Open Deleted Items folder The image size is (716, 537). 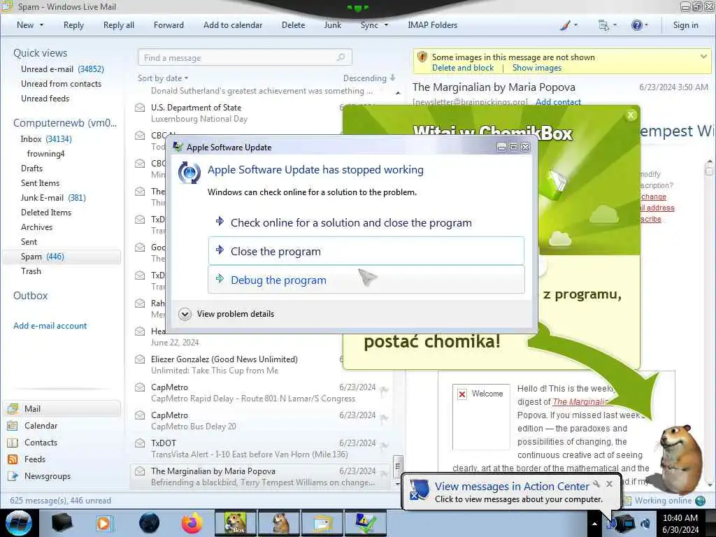point(46,213)
